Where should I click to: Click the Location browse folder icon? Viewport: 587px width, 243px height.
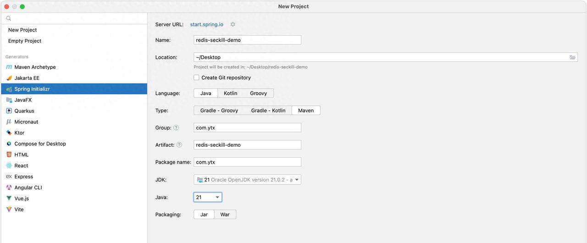click(x=572, y=57)
